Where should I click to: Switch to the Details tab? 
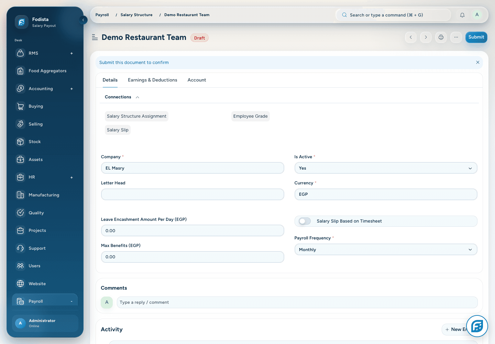110,80
